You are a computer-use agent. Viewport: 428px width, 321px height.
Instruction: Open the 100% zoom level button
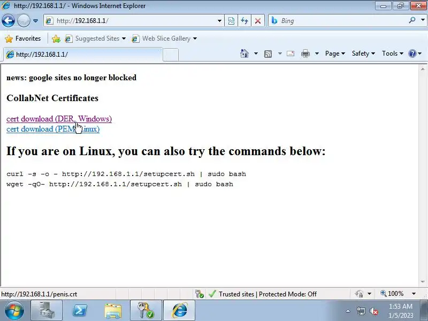(x=392, y=294)
